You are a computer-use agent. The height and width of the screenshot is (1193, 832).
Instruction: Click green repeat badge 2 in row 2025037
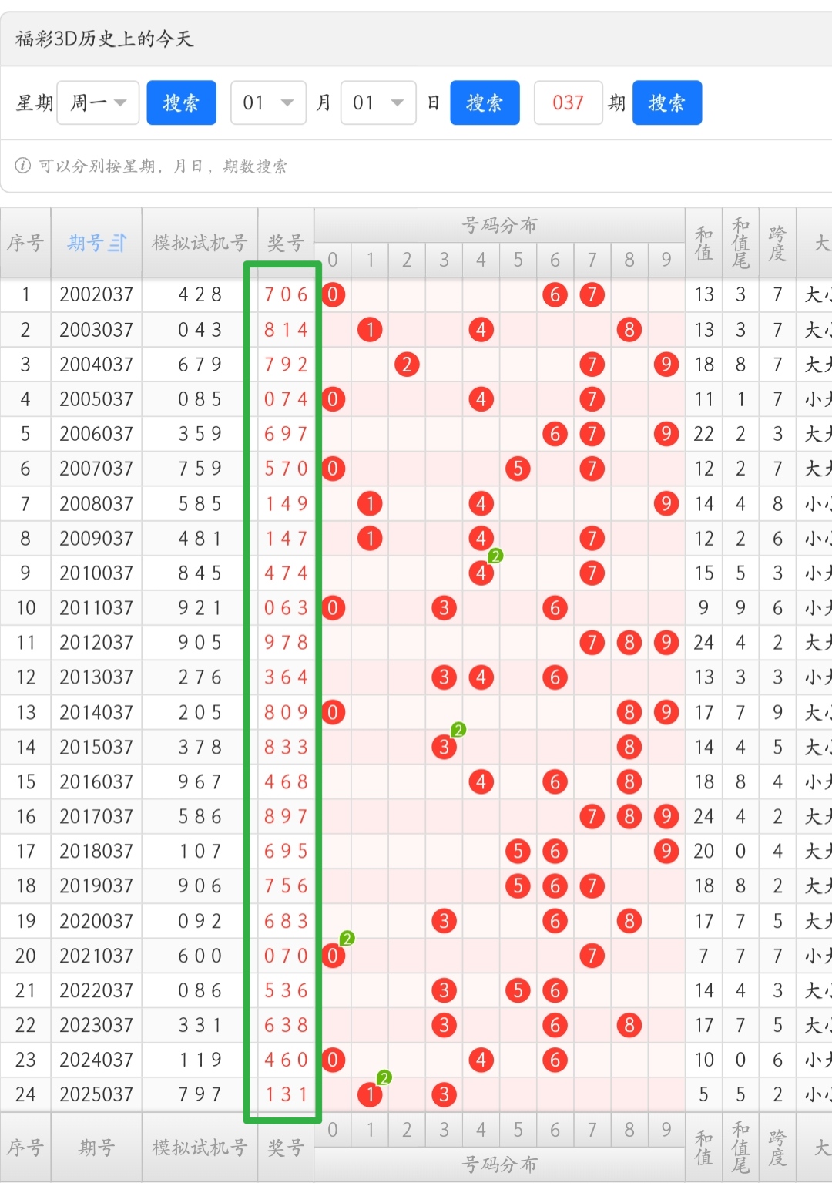coord(384,1077)
